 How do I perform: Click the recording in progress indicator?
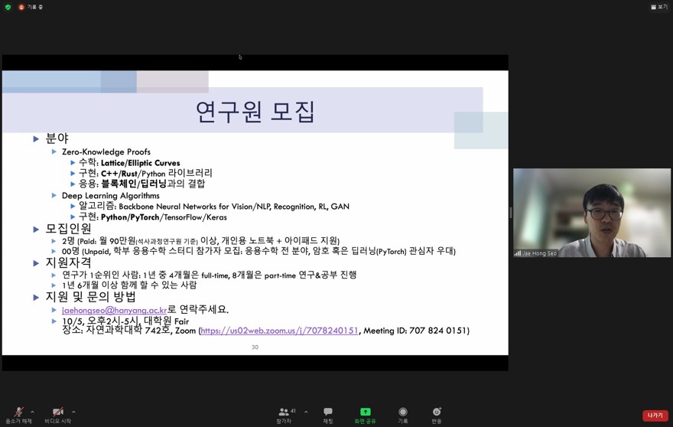click(x=31, y=7)
